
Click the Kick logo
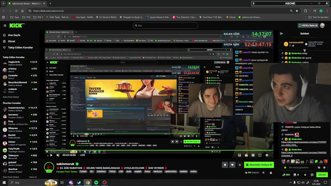(17, 25)
